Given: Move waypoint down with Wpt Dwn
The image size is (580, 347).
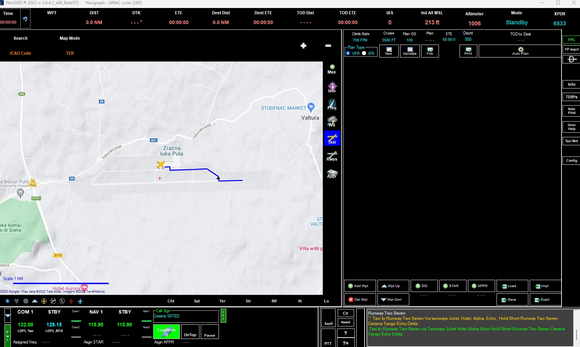Looking at the screenshot, I should click(394, 300).
